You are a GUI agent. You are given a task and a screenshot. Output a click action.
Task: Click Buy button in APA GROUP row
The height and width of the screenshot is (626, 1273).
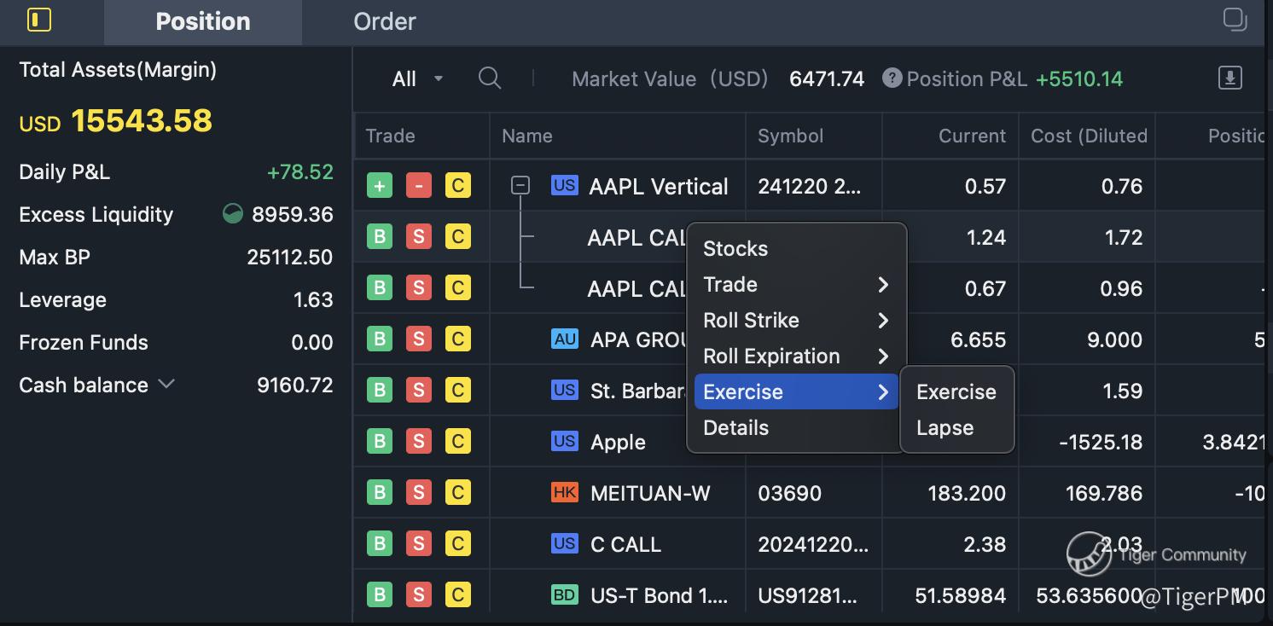380,339
